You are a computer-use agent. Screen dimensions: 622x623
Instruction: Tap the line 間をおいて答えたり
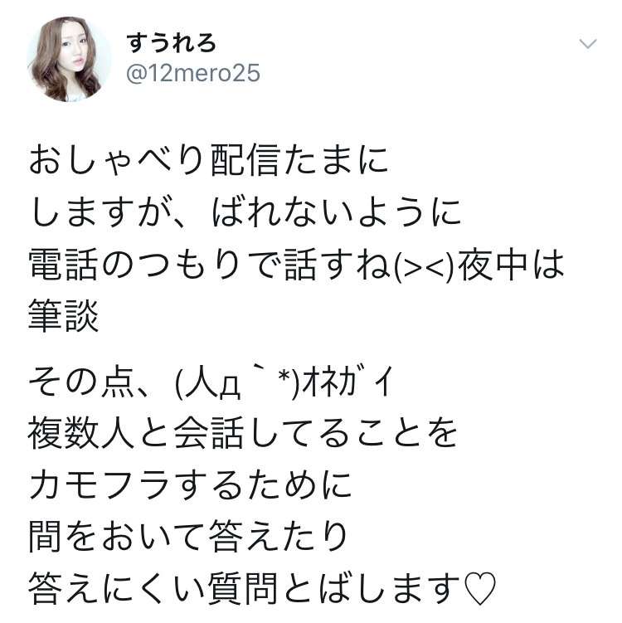(188, 537)
